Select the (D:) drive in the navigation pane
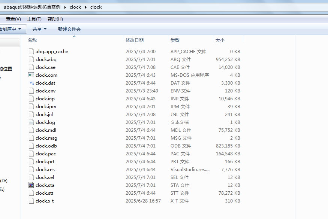Image resolution: width=328 pixels, height=219 pixels. pyautogui.click(x=4, y=181)
